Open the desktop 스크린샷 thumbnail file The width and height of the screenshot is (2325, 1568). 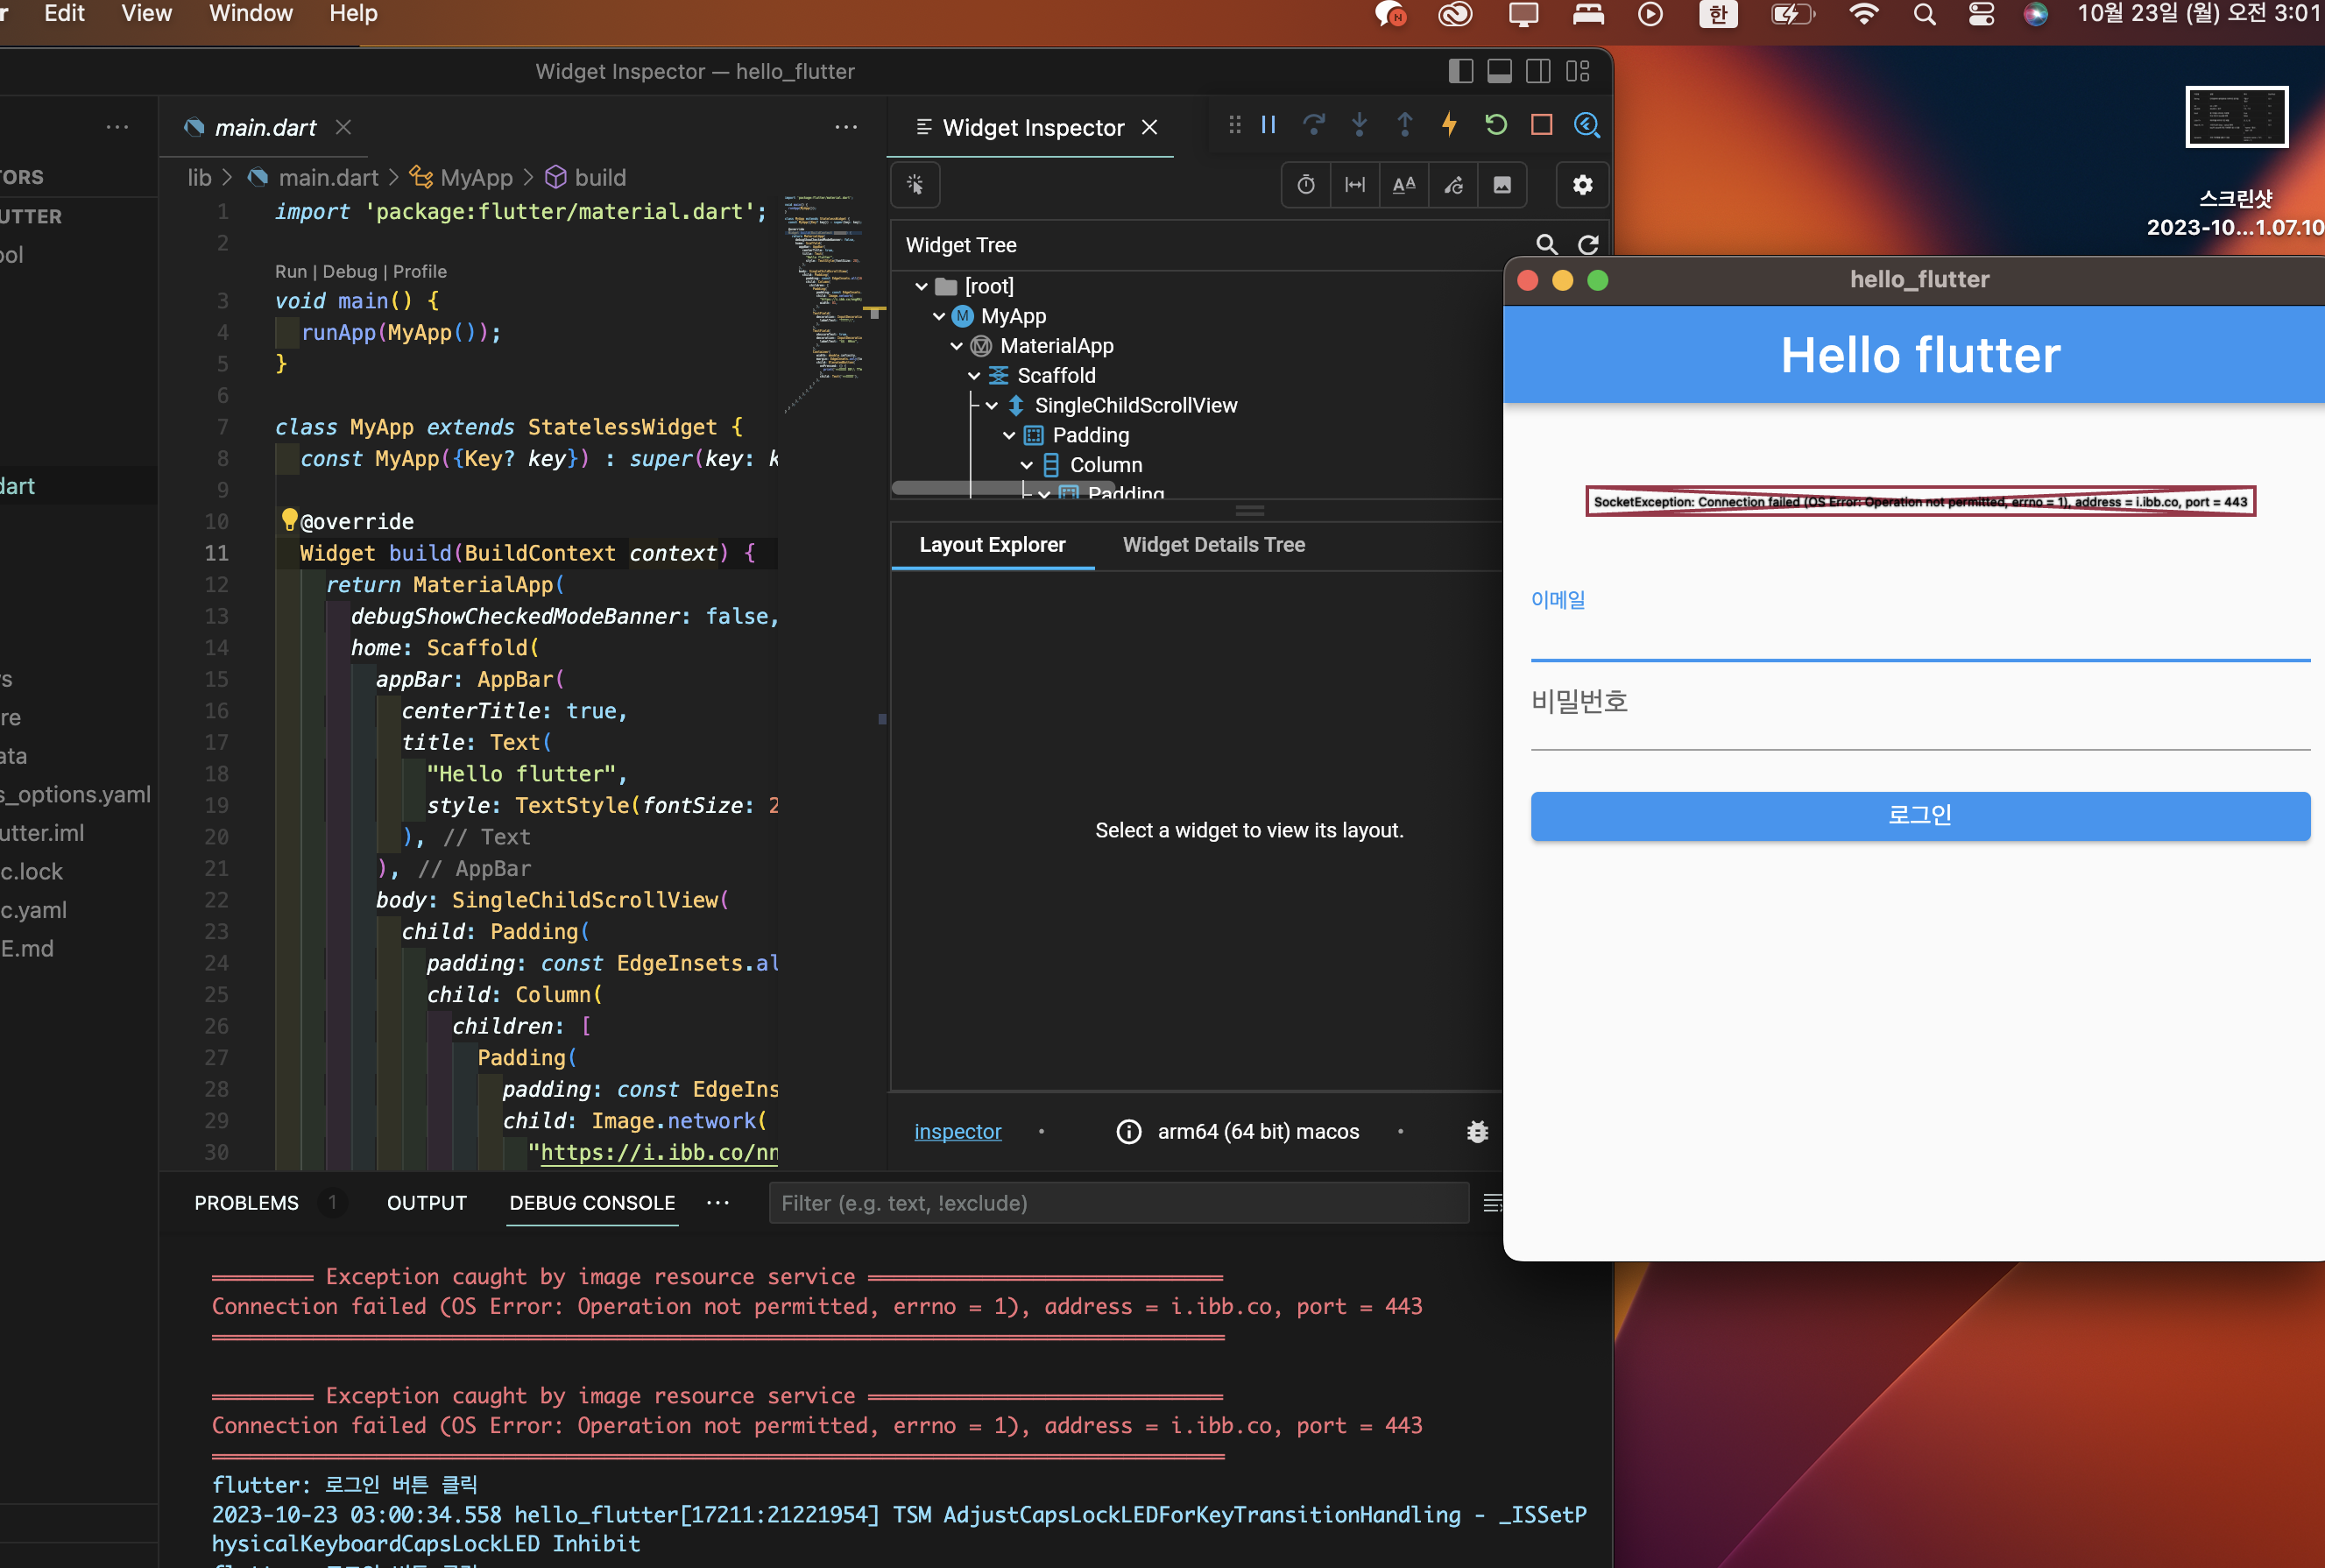pos(2236,117)
